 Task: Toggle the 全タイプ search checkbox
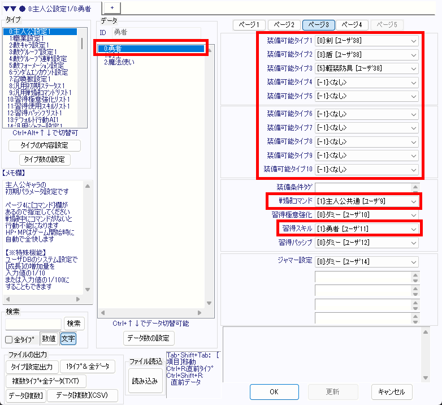[9, 339]
